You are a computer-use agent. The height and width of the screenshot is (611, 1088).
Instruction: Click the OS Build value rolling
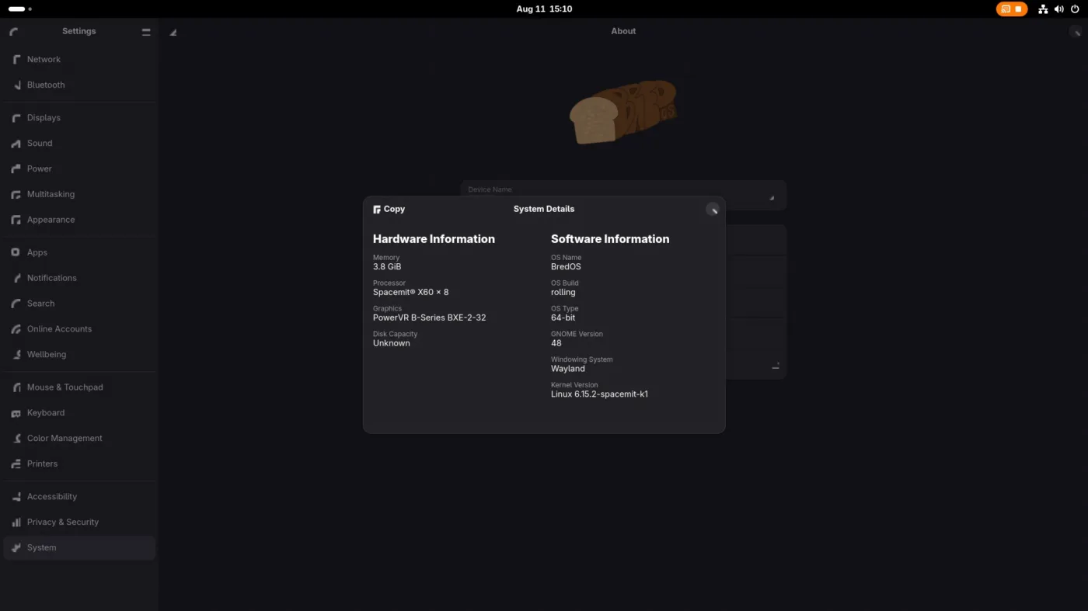coord(563,293)
